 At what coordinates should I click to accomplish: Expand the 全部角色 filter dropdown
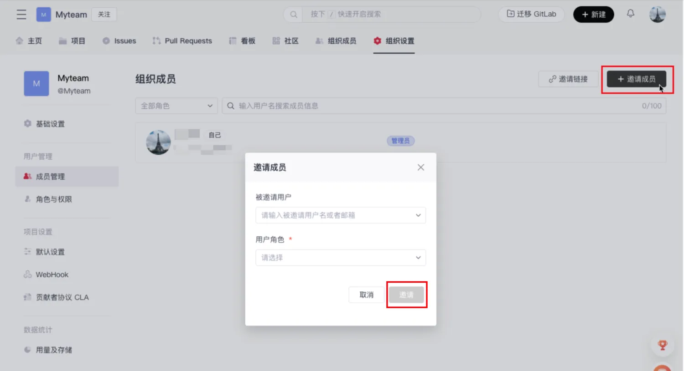pos(176,106)
